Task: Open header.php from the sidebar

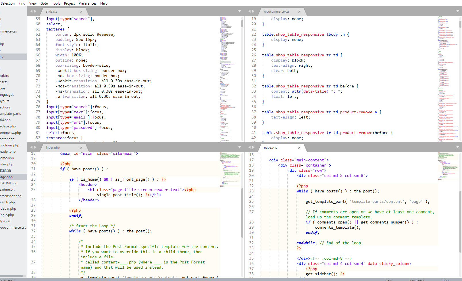Action: tap(8, 151)
